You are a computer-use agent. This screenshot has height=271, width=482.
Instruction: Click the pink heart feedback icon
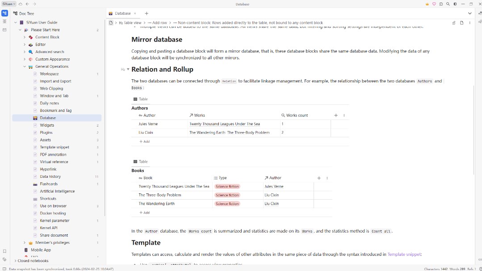point(434,4)
